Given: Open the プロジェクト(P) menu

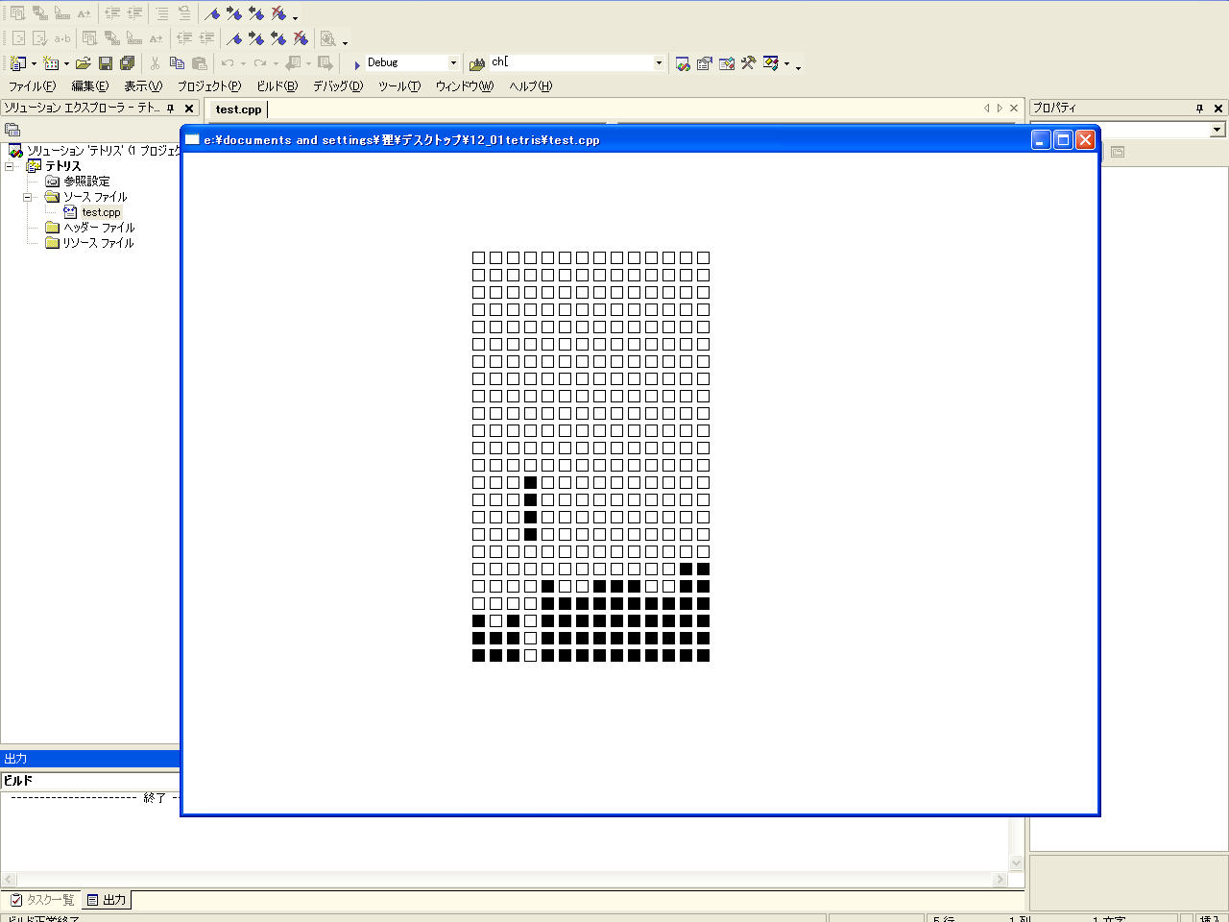Looking at the screenshot, I should pyautogui.click(x=209, y=86).
